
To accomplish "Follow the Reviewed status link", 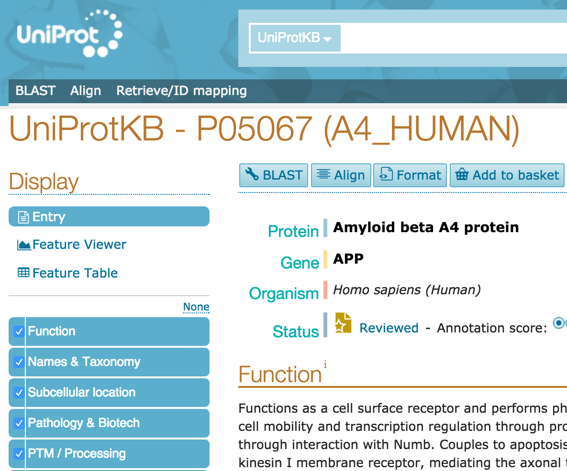I will [x=389, y=328].
